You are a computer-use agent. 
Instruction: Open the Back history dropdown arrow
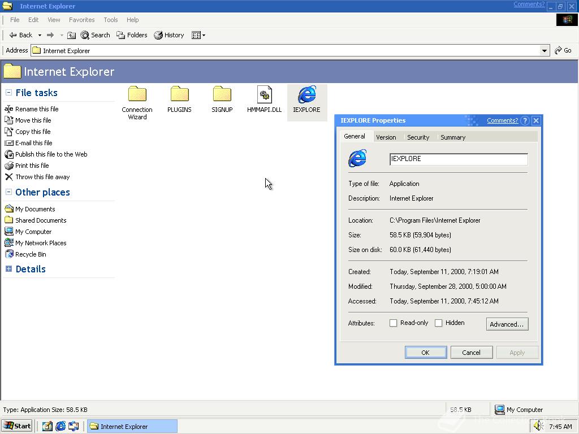point(40,36)
